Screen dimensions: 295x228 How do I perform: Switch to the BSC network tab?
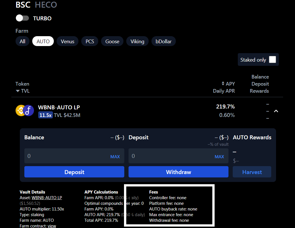point(23,5)
